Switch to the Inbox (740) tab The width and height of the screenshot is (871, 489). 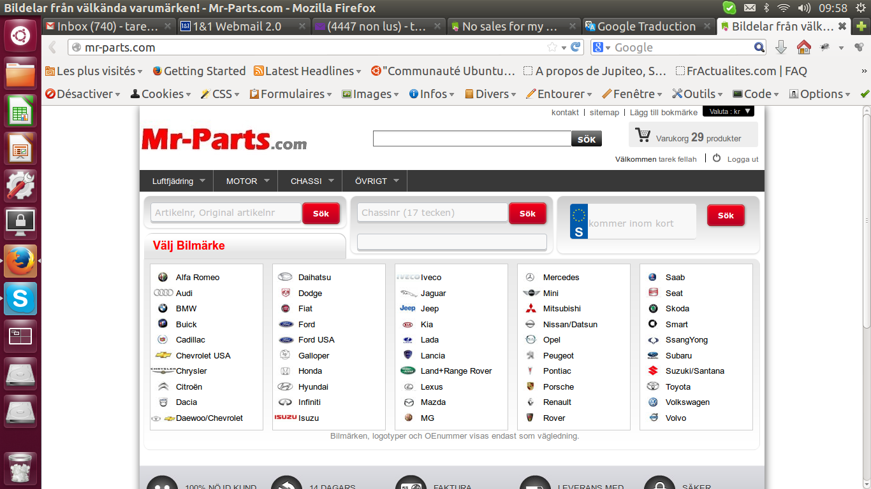[x=109, y=26]
